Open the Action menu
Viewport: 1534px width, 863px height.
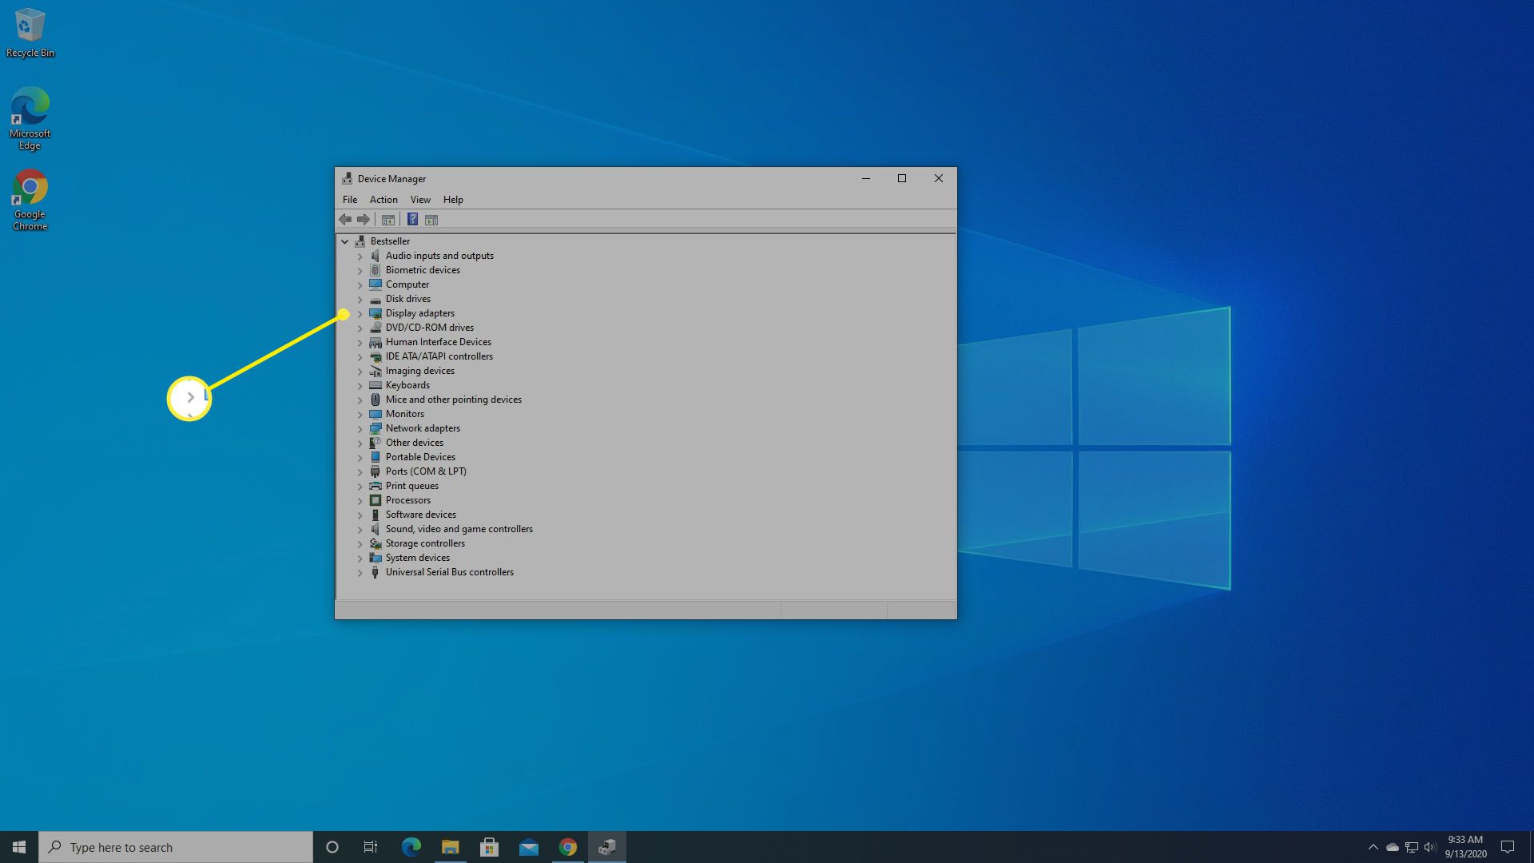pos(381,199)
